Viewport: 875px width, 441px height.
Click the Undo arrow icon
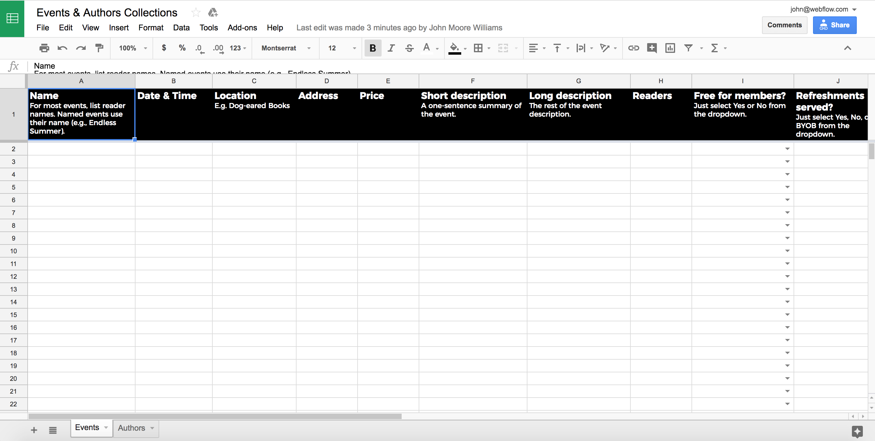(63, 48)
